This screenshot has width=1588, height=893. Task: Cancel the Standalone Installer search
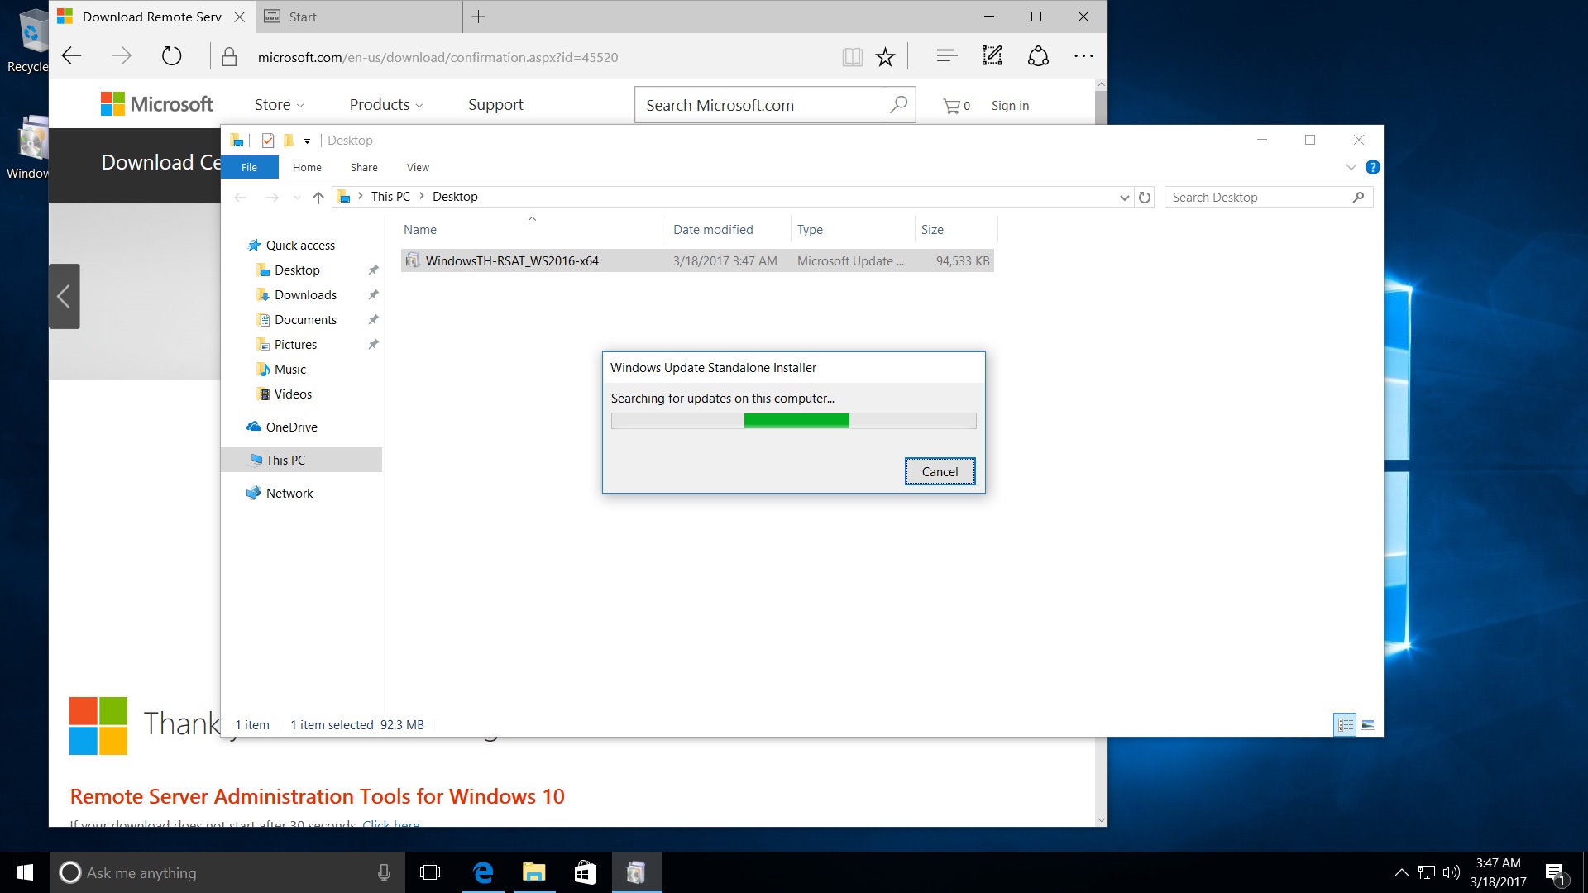coord(940,471)
